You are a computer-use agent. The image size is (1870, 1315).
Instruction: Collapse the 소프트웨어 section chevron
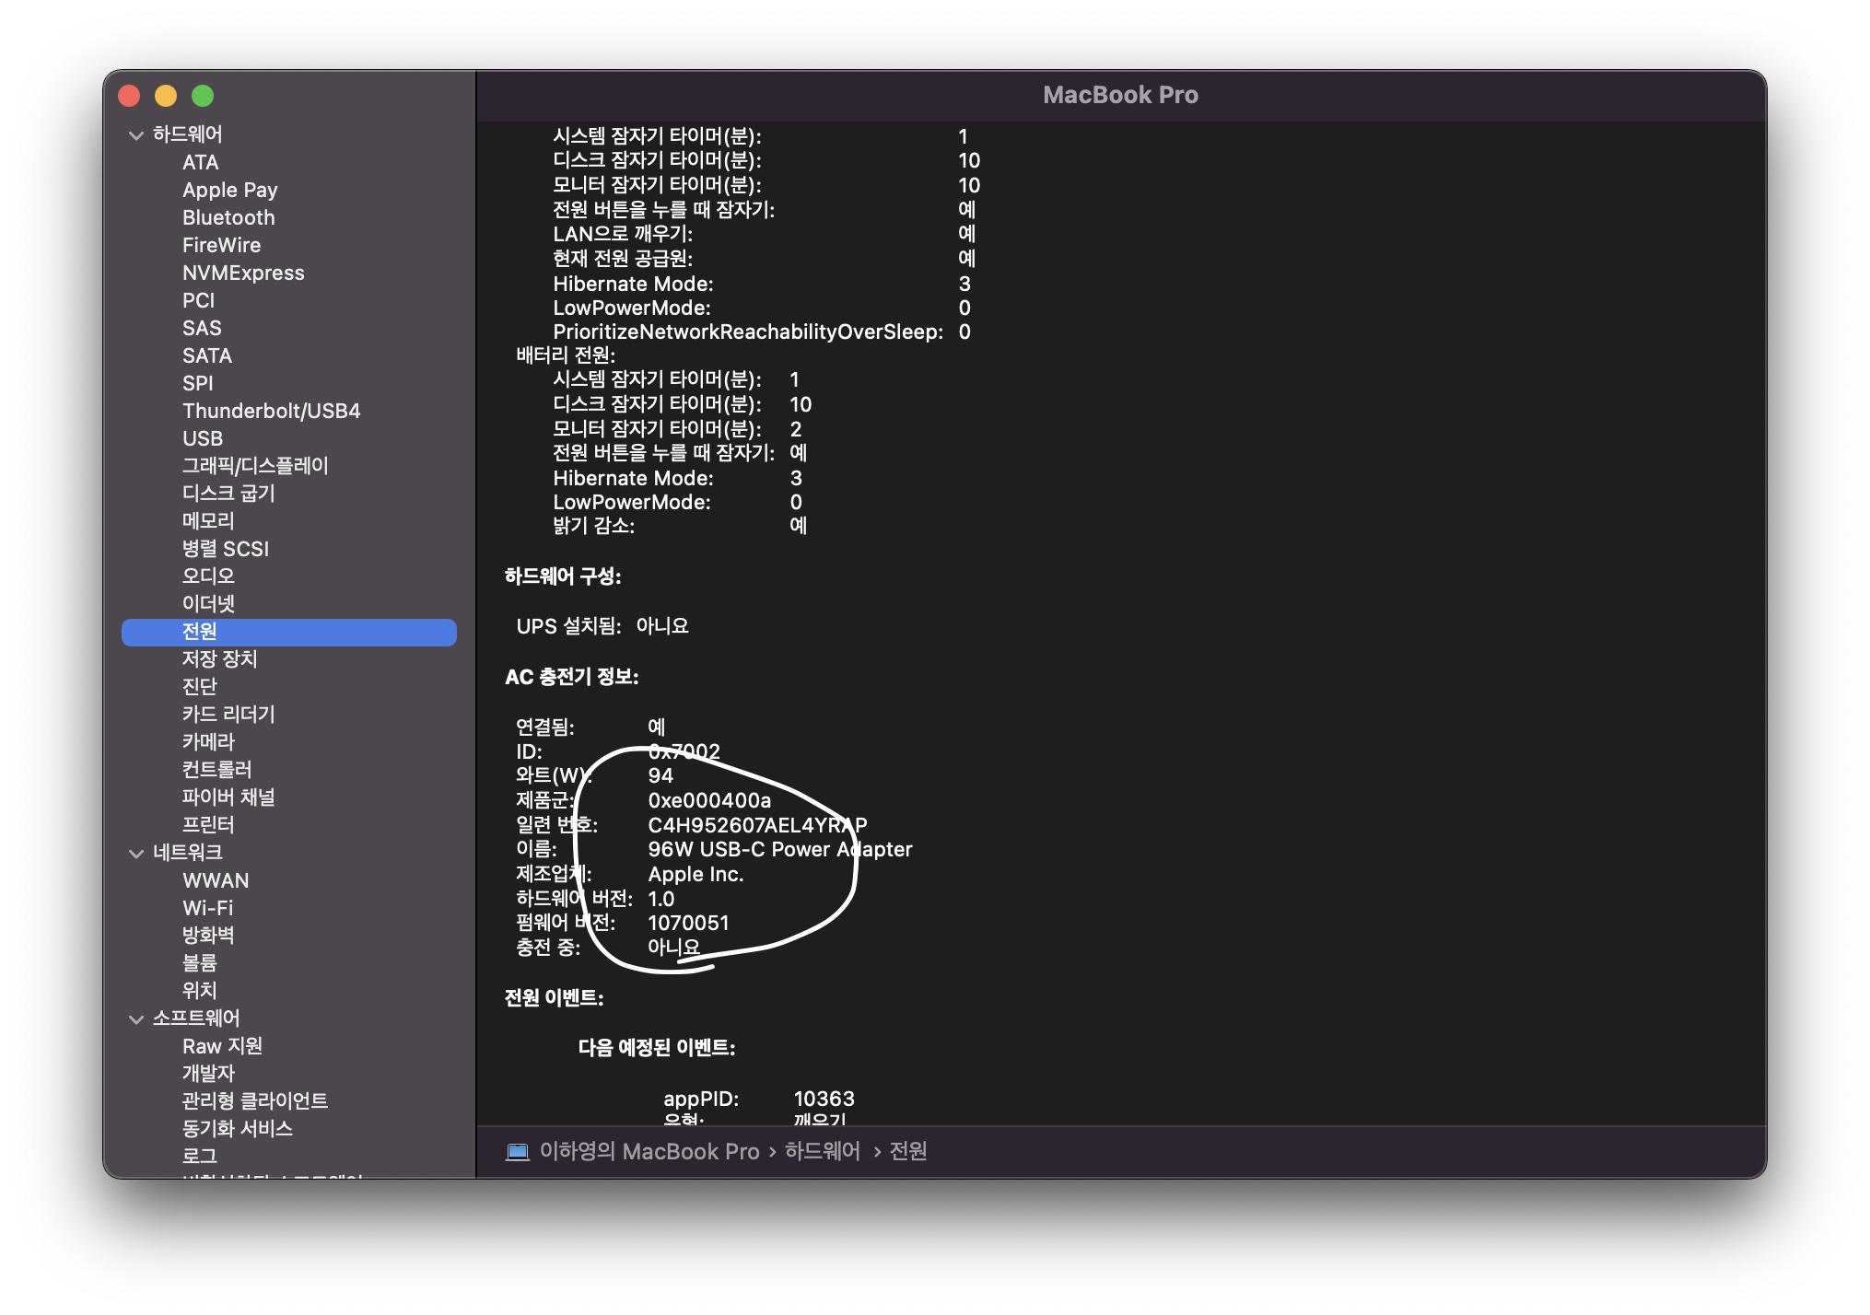pos(136,1019)
